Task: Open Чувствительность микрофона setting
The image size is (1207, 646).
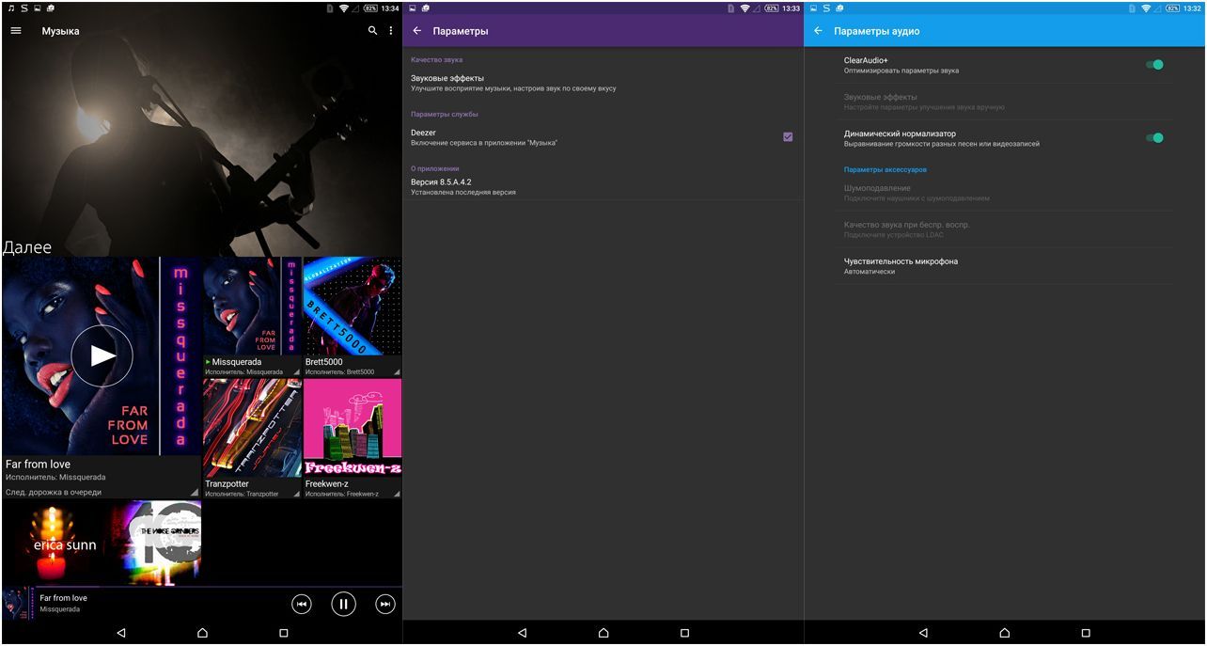Action: (x=901, y=266)
